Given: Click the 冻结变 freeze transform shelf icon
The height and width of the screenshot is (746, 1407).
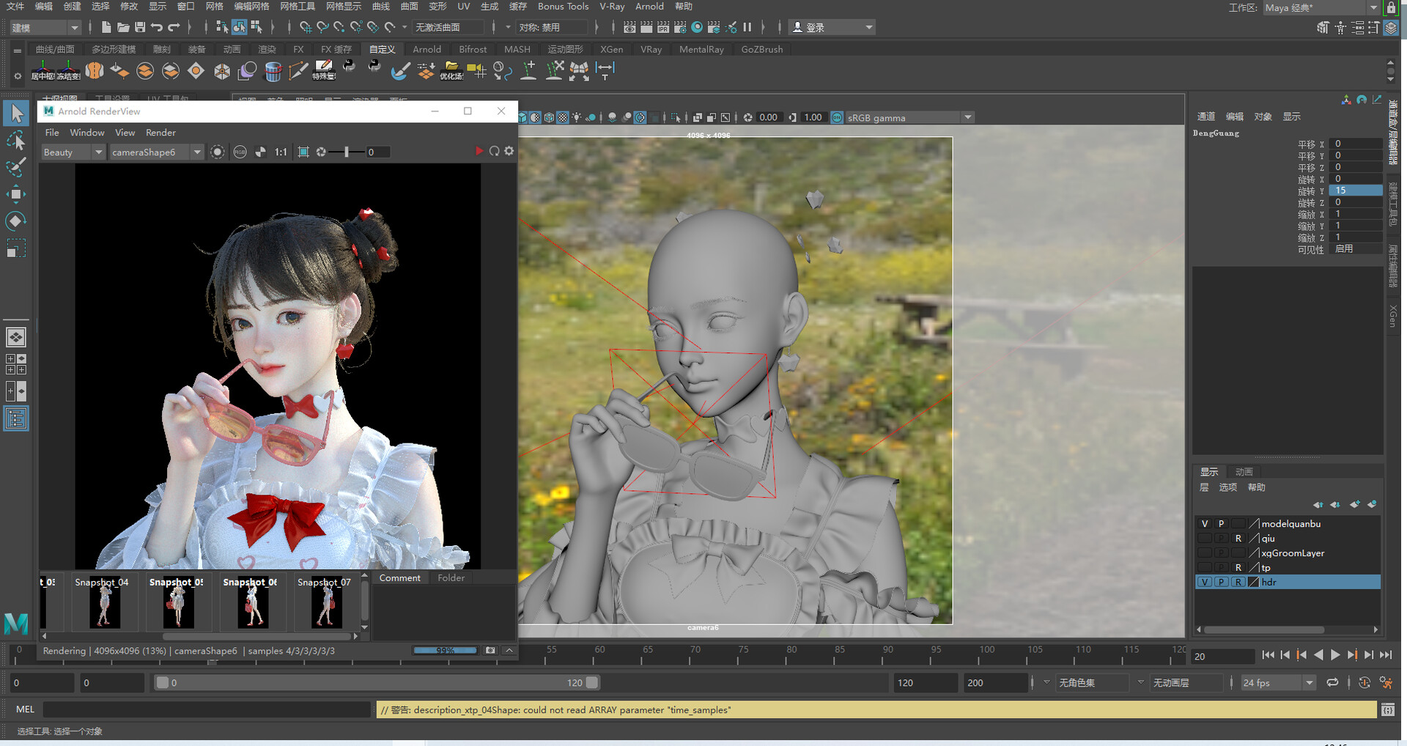Looking at the screenshot, I should pos(68,70).
